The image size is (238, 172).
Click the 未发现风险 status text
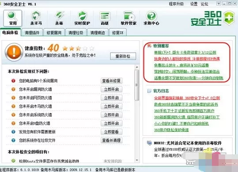[113, 161]
